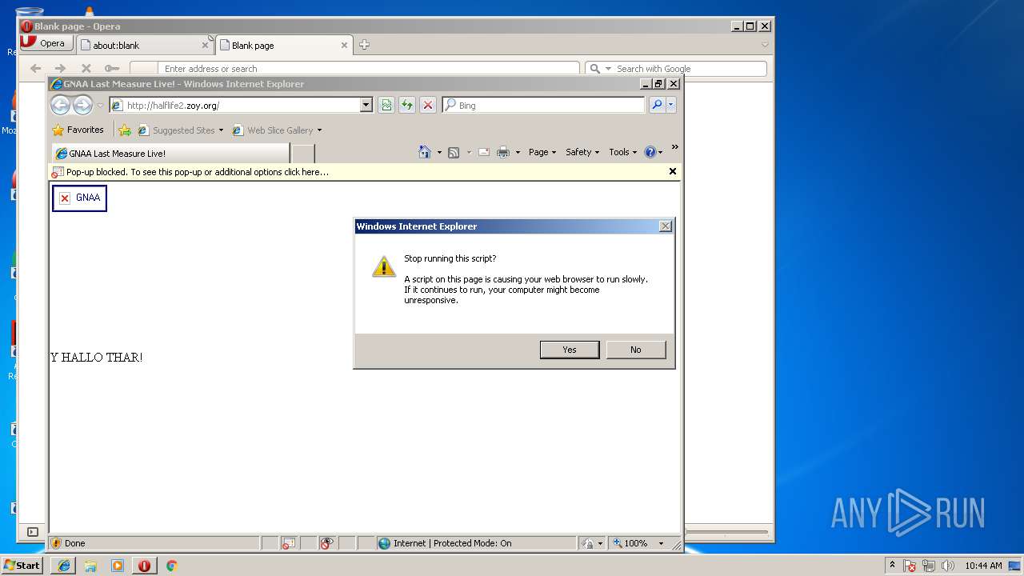Image resolution: width=1024 pixels, height=576 pixels.
Task: Open the Suggested Sites link
Action: (180, 130)
